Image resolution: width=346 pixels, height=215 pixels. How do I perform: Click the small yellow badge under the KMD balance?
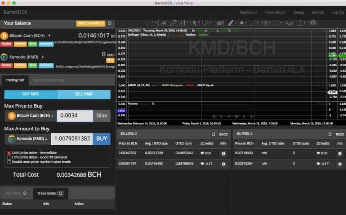click(110, 60)
